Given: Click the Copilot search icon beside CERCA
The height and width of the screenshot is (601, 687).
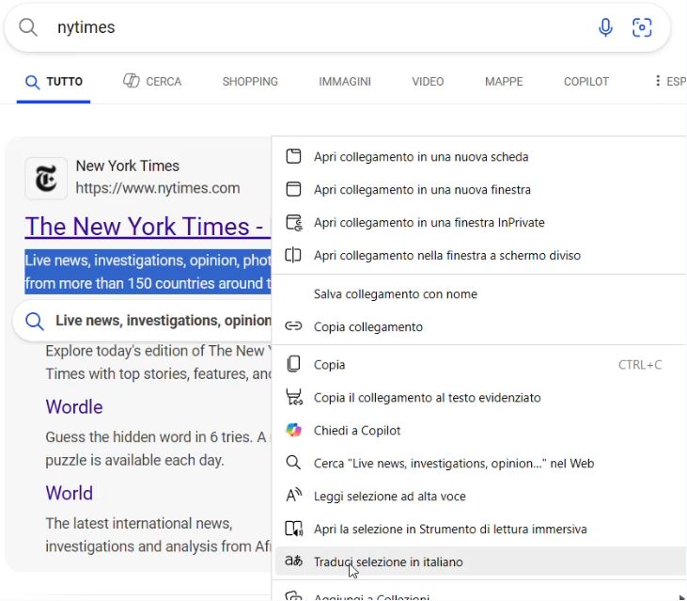Looking at the screenshot, I should click(131, 81).
